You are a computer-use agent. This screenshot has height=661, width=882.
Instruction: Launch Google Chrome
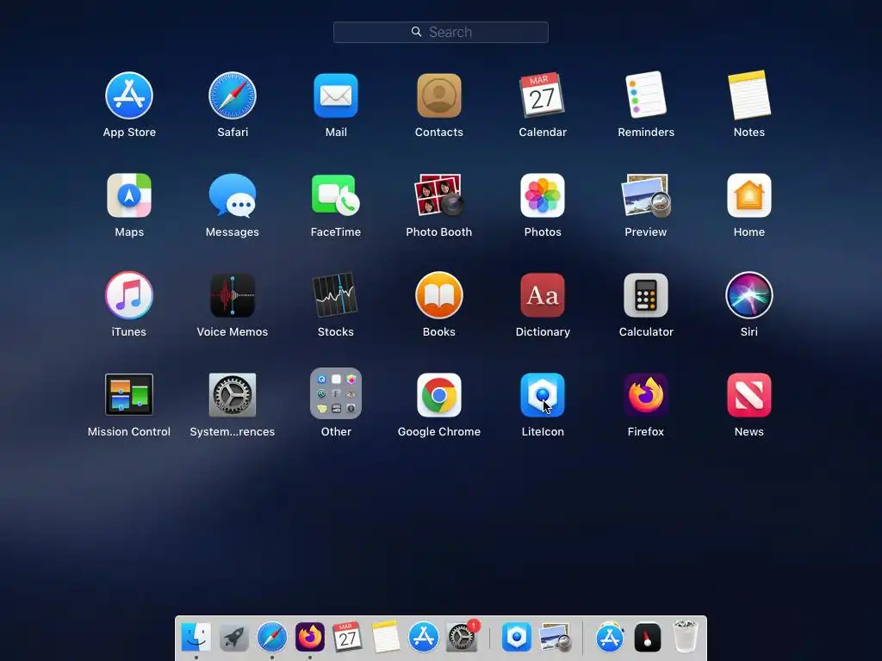438,394
